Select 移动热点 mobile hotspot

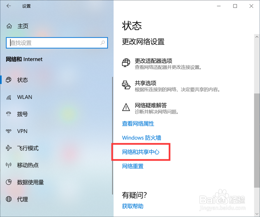[x=28, y=165]
